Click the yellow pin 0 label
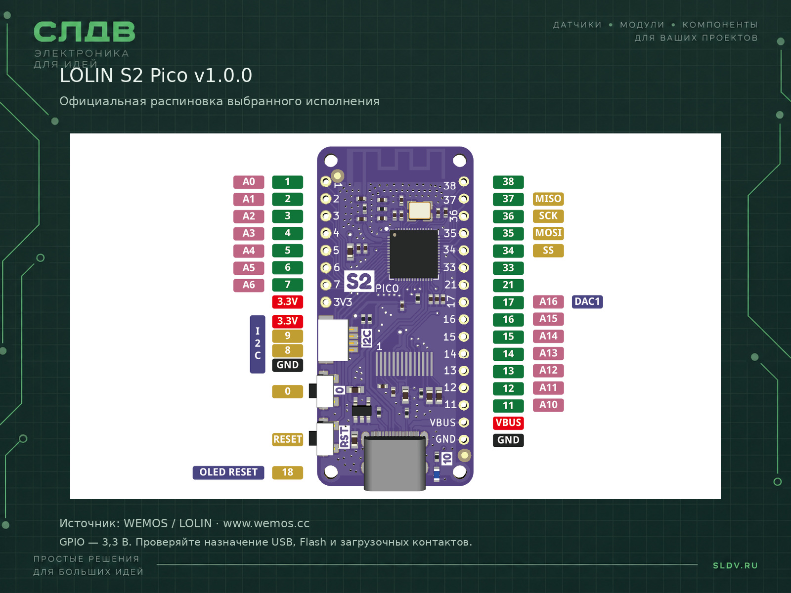 (287, 391)
